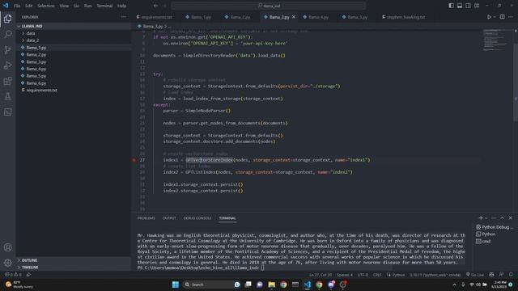Toggle the bottom panel visibility
Screen dimensions: 518x291
point(460,6)
